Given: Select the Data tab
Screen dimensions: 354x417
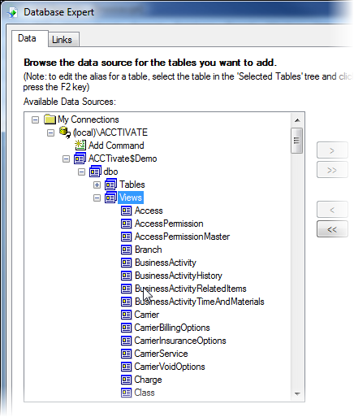Looking at the screenshot, I should 27,38.
